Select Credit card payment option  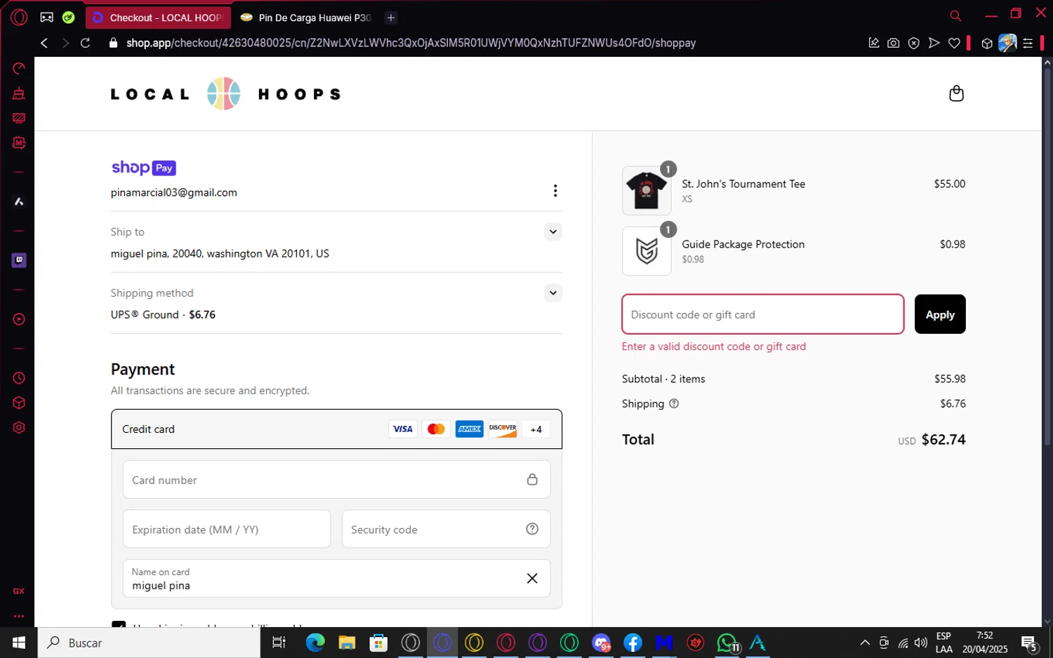(336, 429)
